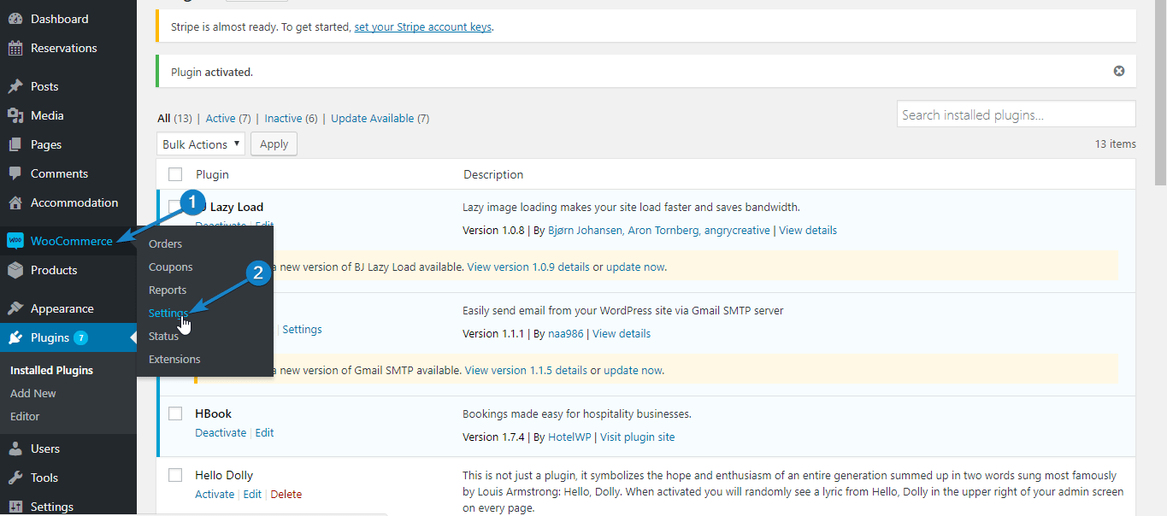Select Installed Plugins in the sidebar

click(51, 370)
